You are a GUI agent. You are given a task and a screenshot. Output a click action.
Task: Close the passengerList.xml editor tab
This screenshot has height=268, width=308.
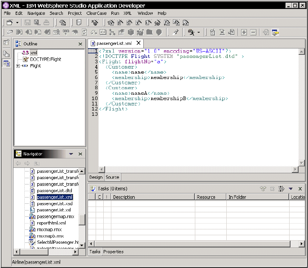tap(138, 44)
